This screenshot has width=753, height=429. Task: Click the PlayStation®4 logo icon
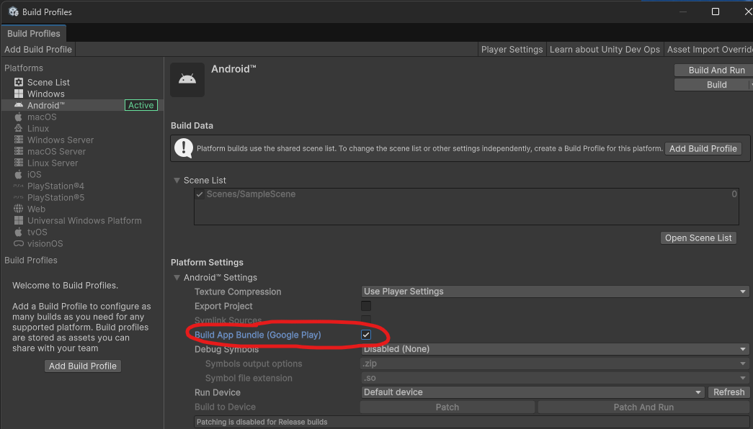[18, 186]
